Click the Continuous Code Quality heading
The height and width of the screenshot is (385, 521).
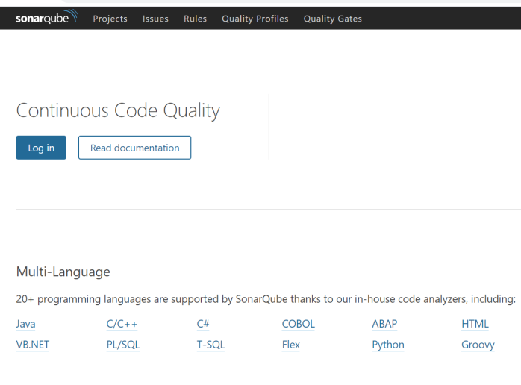118,110
